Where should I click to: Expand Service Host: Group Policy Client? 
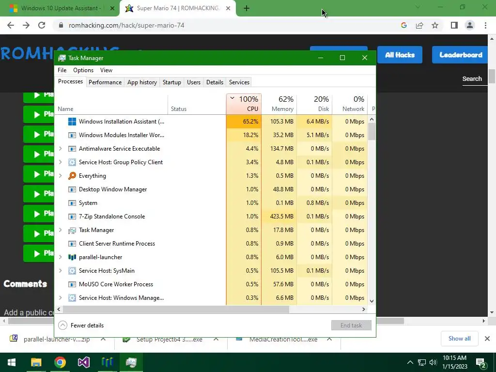coord(61,162)
